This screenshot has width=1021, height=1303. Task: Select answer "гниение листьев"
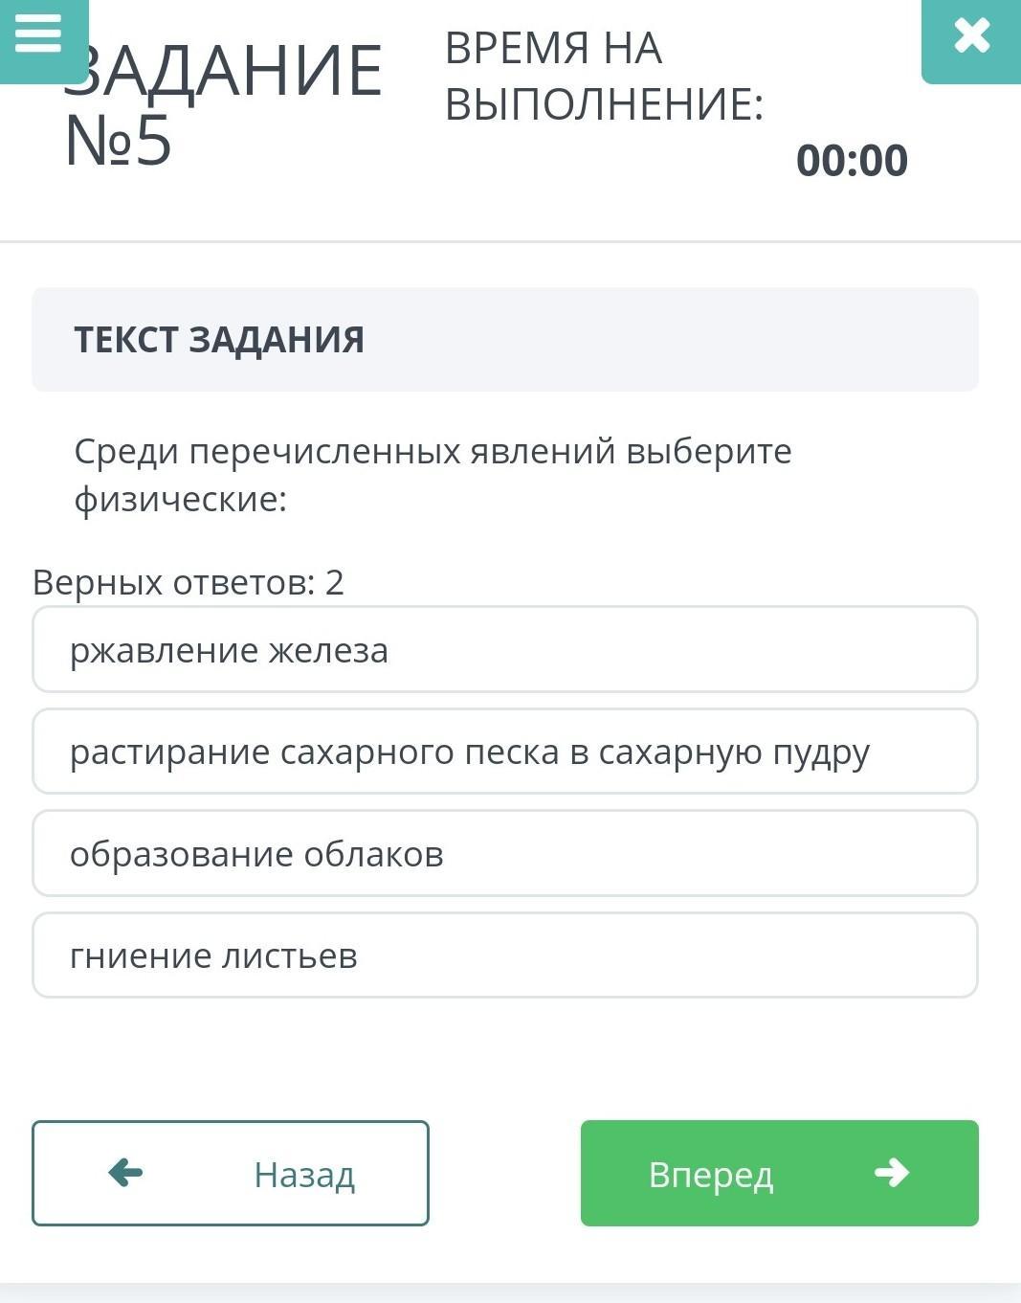click(x=504, y=955)
